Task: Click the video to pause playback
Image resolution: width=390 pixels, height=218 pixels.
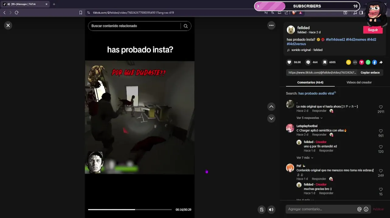Action: 140,117
